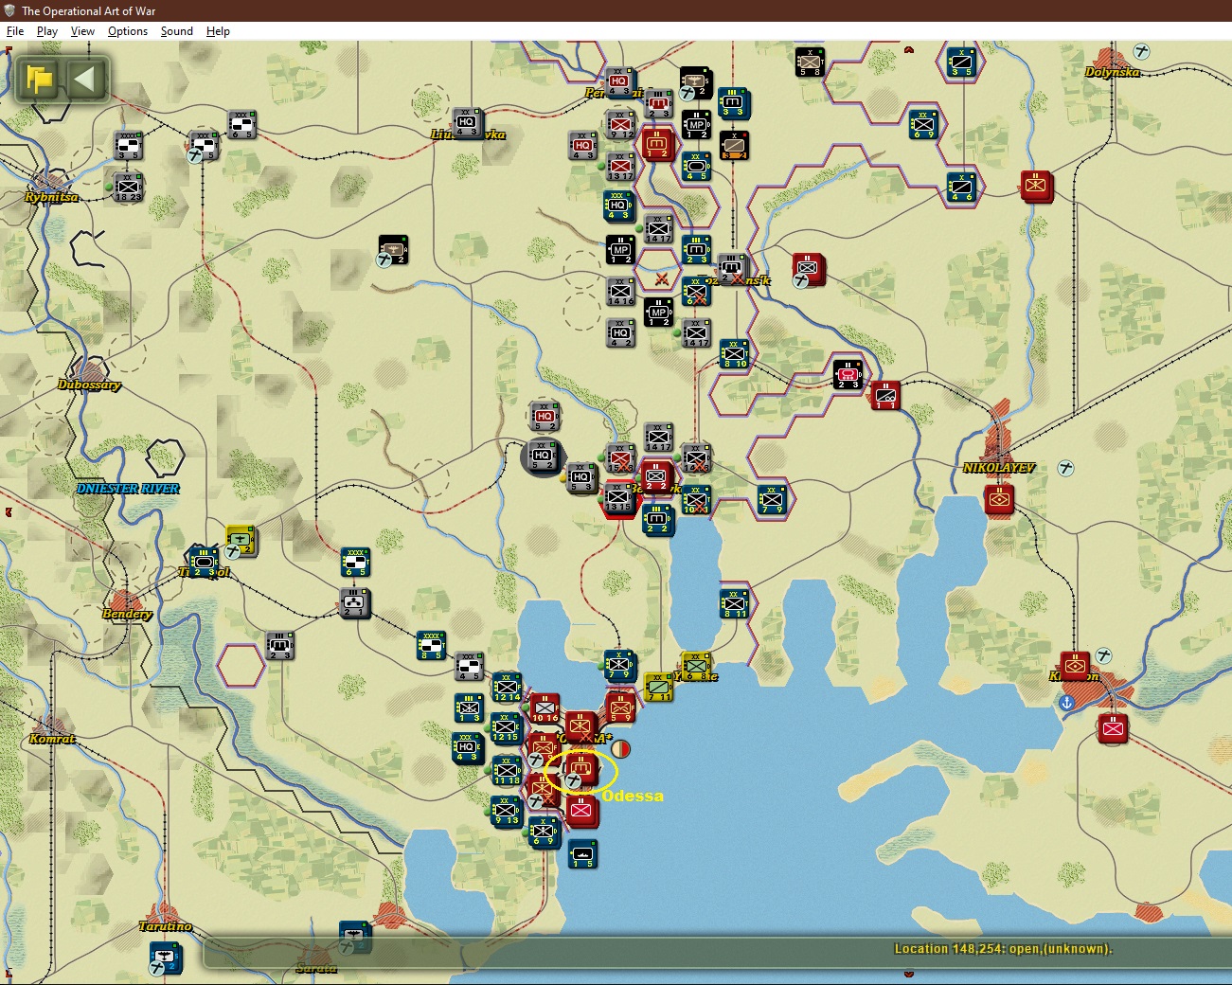
Task: Click the Dubossary town label
Action: 89,385
